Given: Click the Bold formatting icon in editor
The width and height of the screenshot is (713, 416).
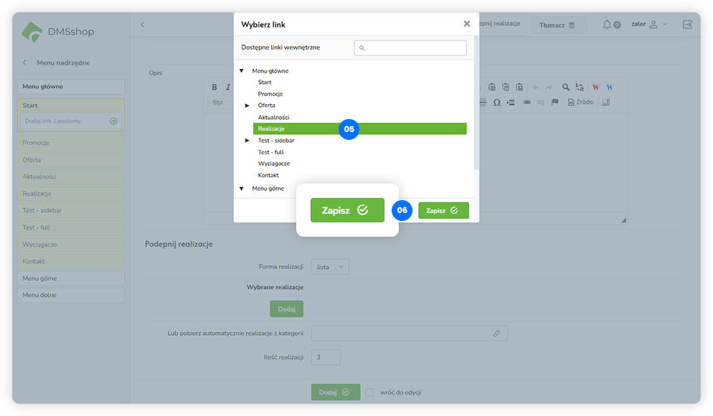Looking at the screenshot, I should pyautogui.click(x=214, y=88).
